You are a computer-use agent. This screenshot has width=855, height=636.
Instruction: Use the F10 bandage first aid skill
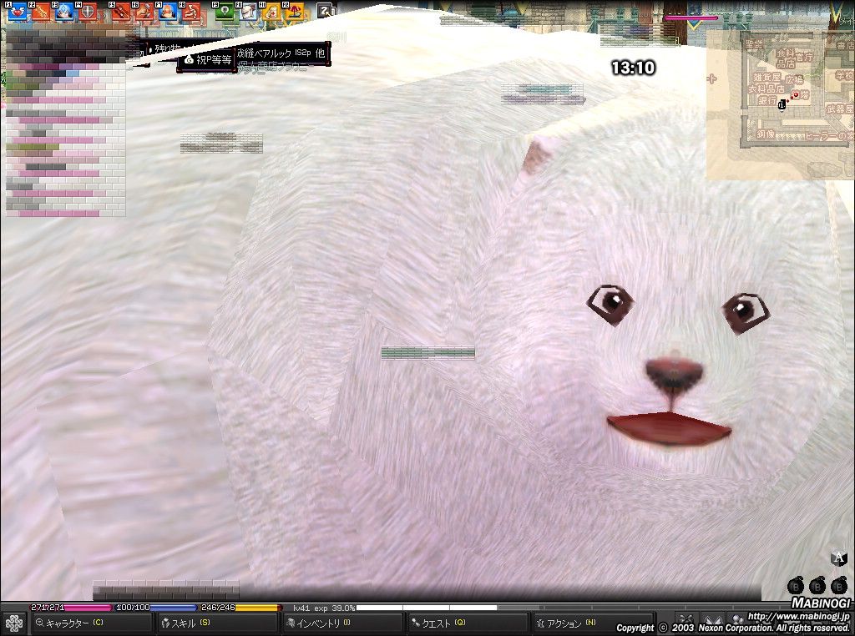coord(248,11)
